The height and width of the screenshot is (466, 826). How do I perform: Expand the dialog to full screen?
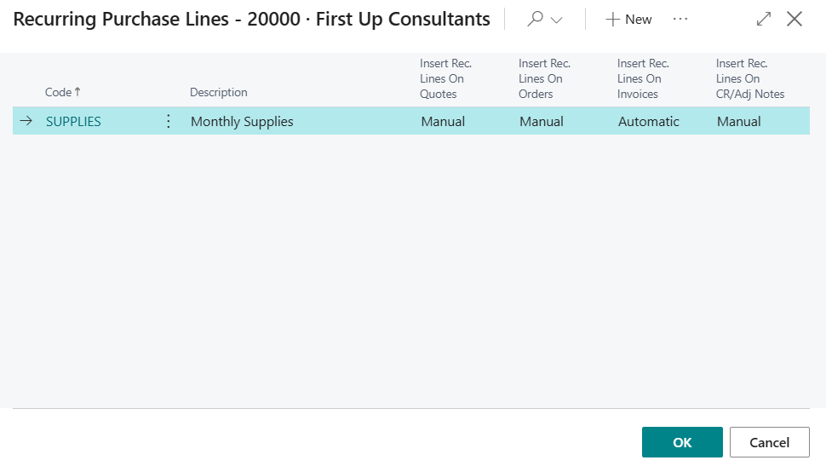pos(763,19)
